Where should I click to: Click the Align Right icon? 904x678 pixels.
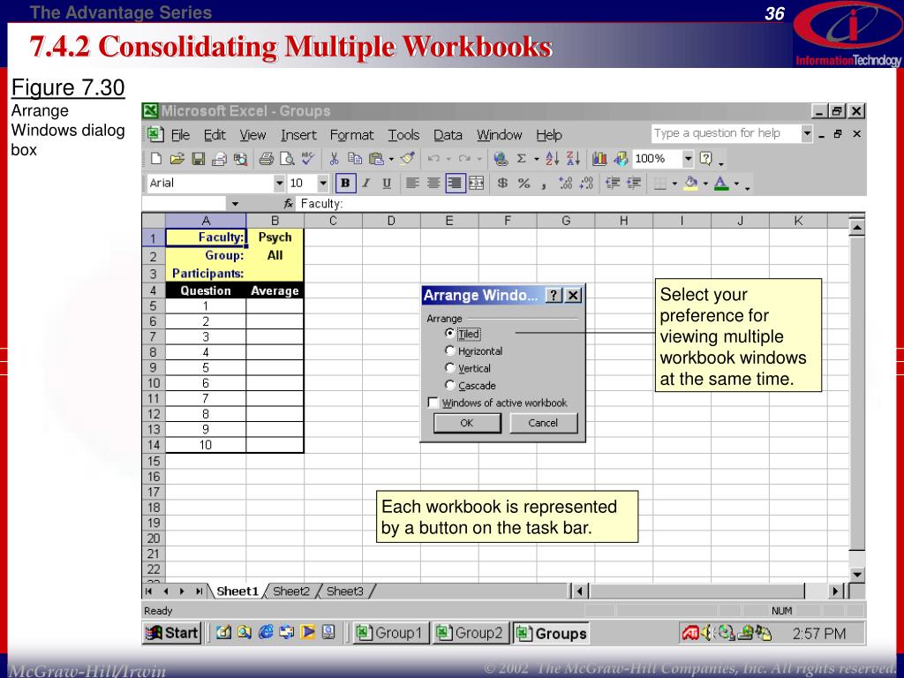(x=455, y=184)
